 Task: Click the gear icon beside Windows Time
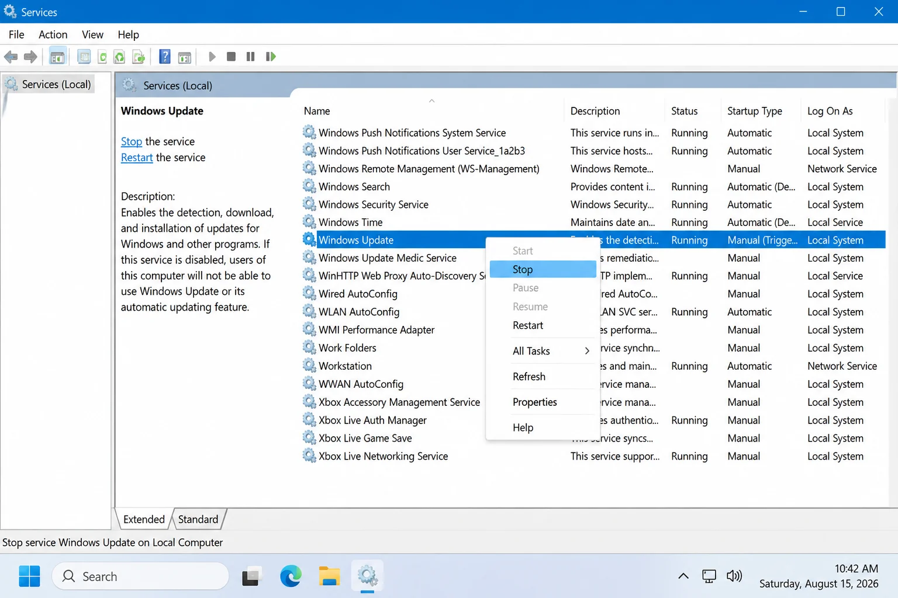[x=309, y=222]
